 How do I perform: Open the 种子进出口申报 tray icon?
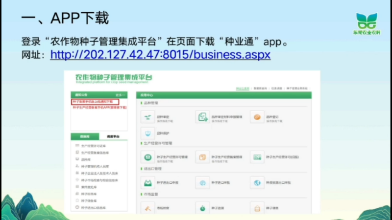[147, 183]
